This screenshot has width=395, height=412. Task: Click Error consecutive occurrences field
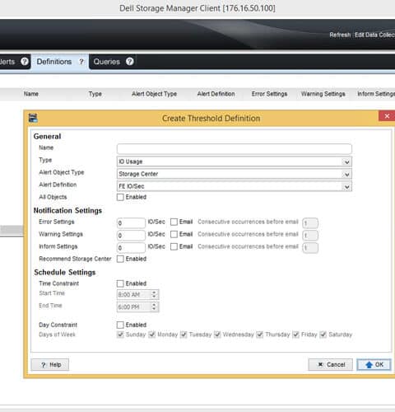pos(310,223)
